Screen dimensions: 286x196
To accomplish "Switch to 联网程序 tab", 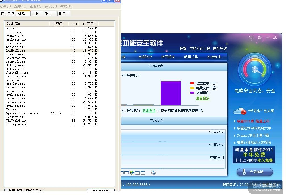I will pos(168,57).
